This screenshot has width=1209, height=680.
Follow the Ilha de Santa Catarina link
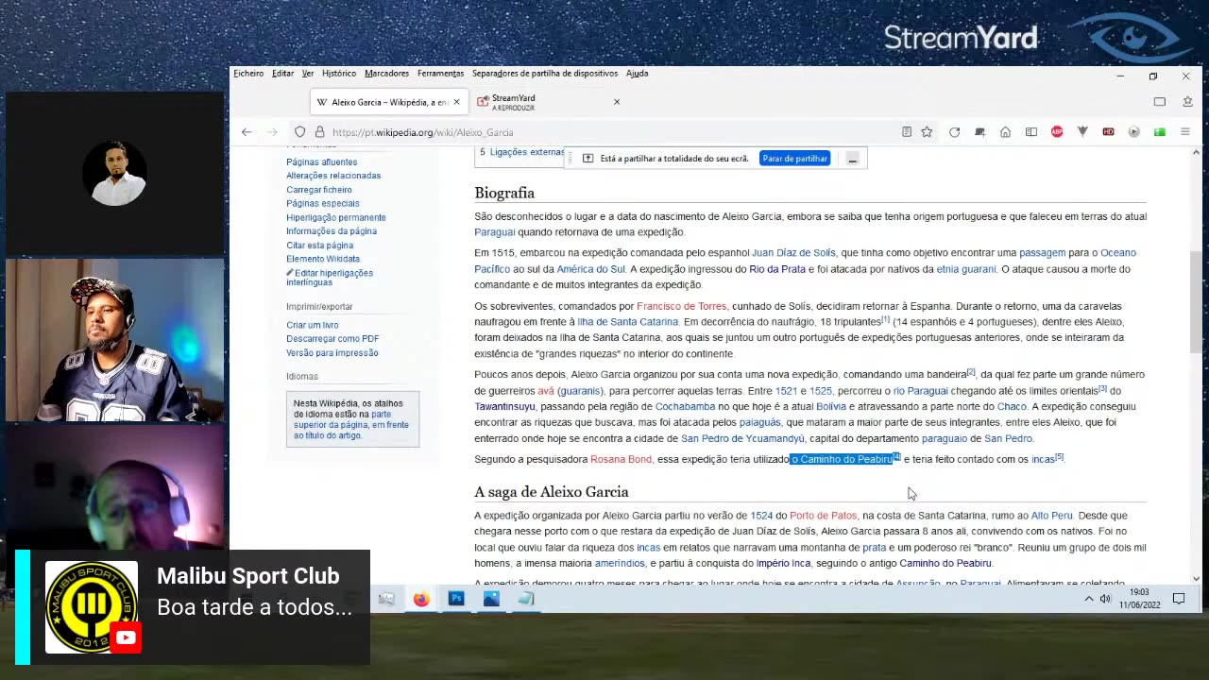(x=627, y=322)
